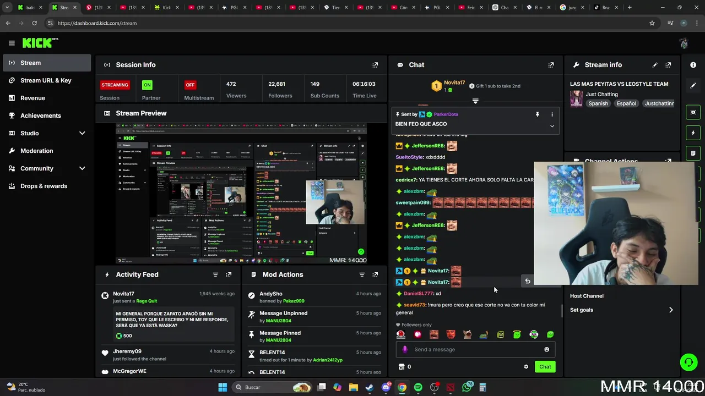Unpin the pinned chat message
705x396 pixels.
537,114
